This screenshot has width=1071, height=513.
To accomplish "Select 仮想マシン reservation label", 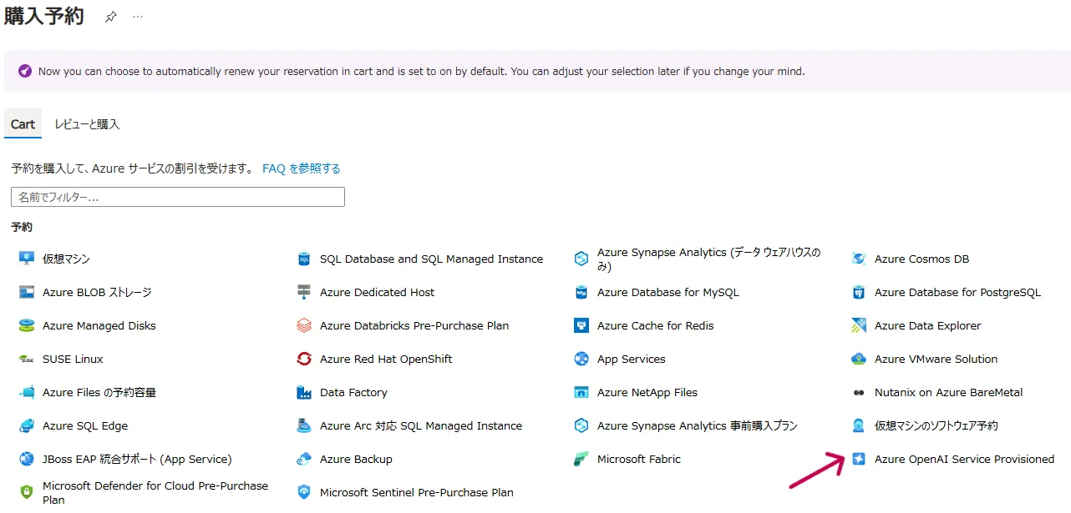I will click(x=66, y=259).
